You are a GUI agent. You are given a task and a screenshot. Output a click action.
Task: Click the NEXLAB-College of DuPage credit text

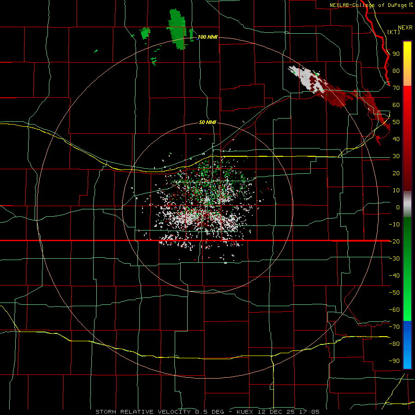click(371, 5)
